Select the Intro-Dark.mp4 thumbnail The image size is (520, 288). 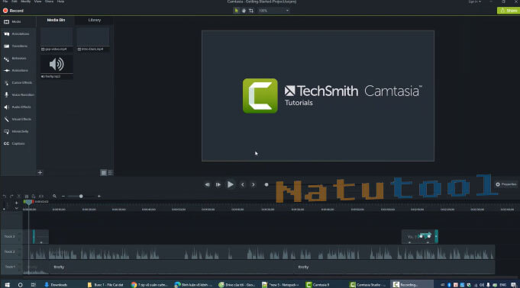[93, 37]
